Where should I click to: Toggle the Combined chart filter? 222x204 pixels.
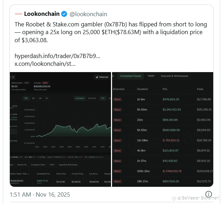[80, 98]
